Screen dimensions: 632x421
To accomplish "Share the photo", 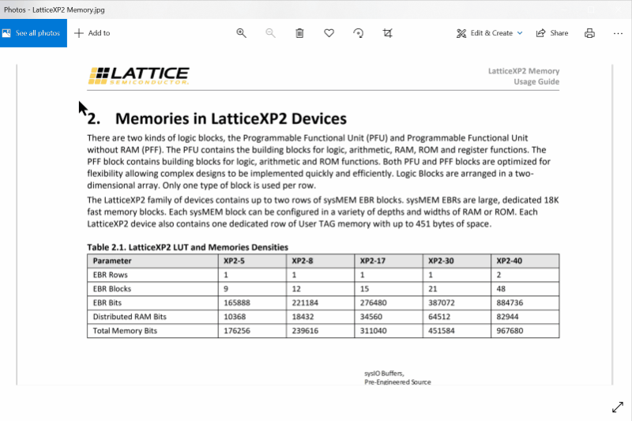I will coord(551,33).
